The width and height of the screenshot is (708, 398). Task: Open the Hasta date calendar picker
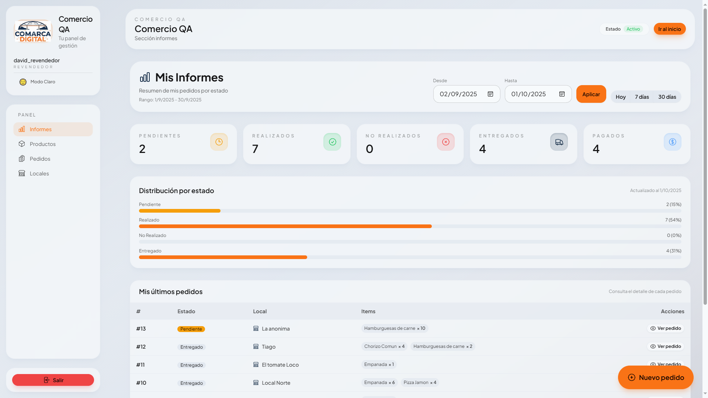(x=562, y=94)
